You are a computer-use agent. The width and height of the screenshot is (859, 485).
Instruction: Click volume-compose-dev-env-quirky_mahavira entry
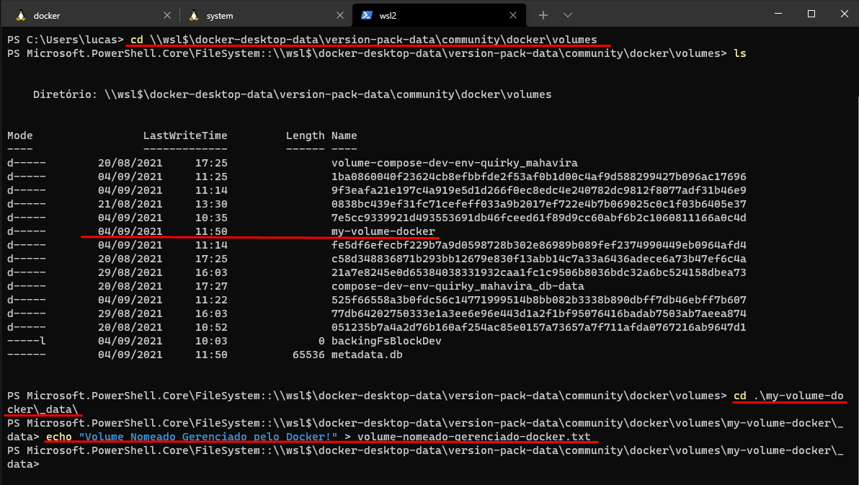(x=454, y=163)
